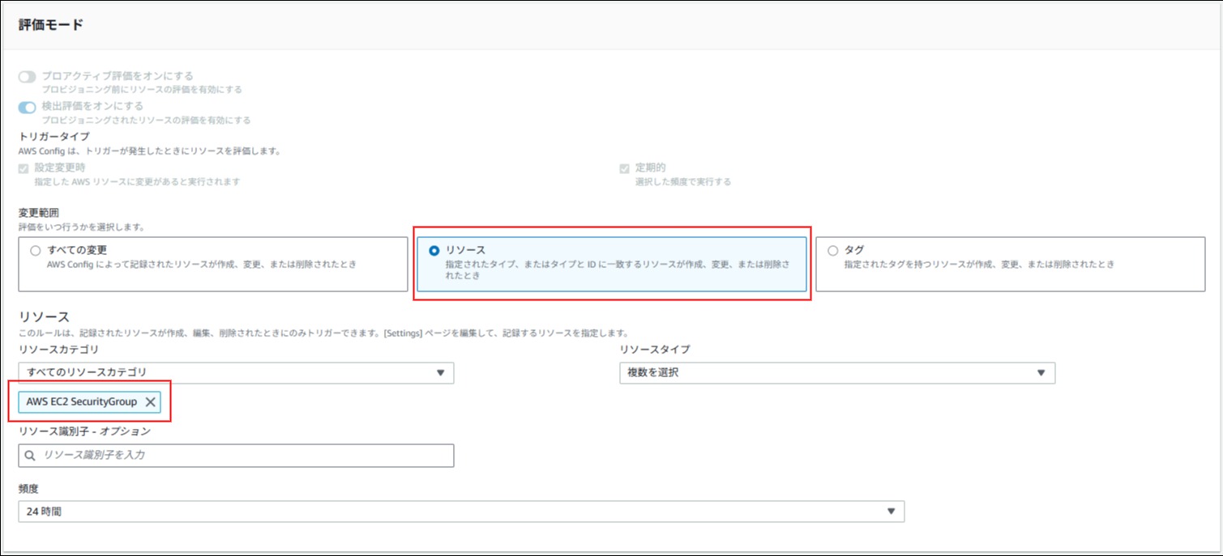Toggle 検出評価をオンにする switch
This screenshot has height=556, width=1223.
click(x=28, y=107)
